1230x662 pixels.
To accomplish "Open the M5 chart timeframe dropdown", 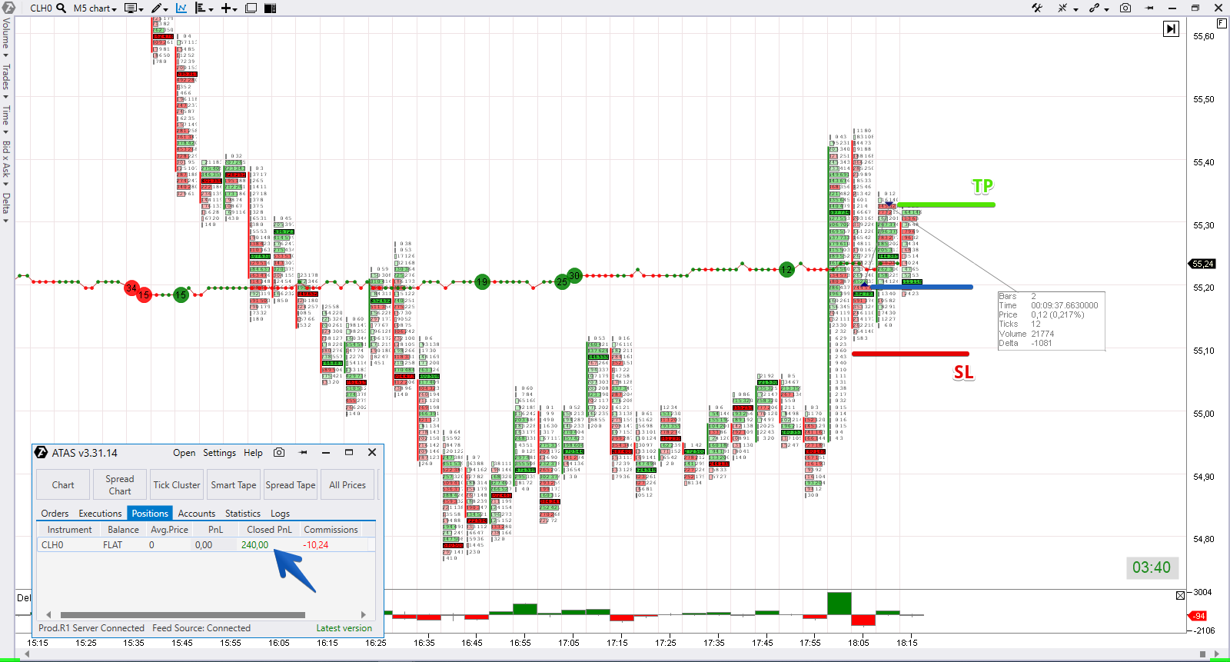I will [95, 8].
